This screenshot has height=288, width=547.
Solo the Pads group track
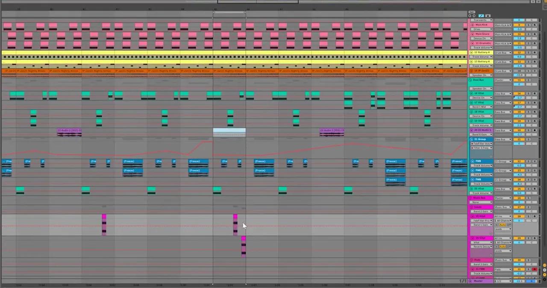click(528, 260)
